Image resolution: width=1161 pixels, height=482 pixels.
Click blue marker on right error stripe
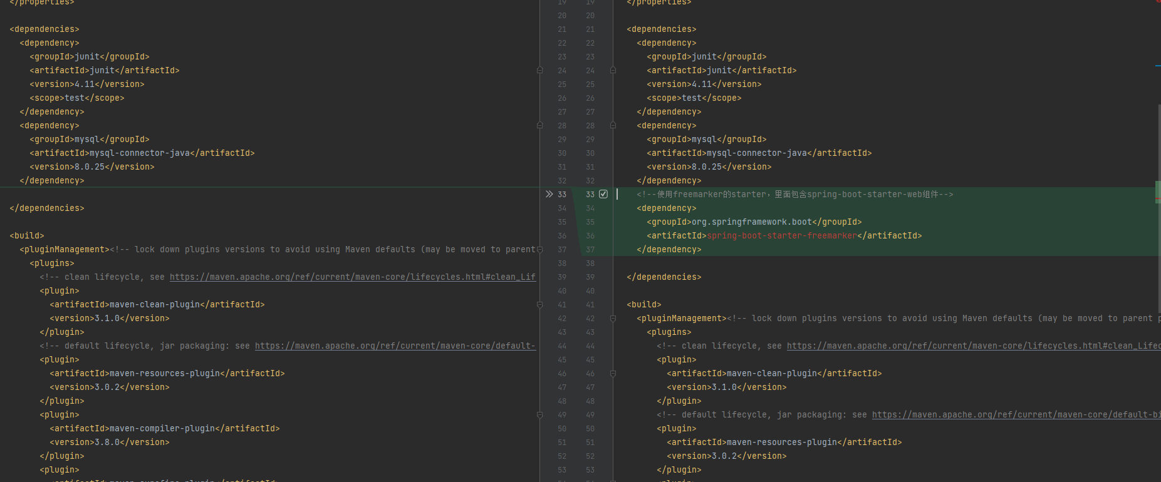click(1158, 65)
